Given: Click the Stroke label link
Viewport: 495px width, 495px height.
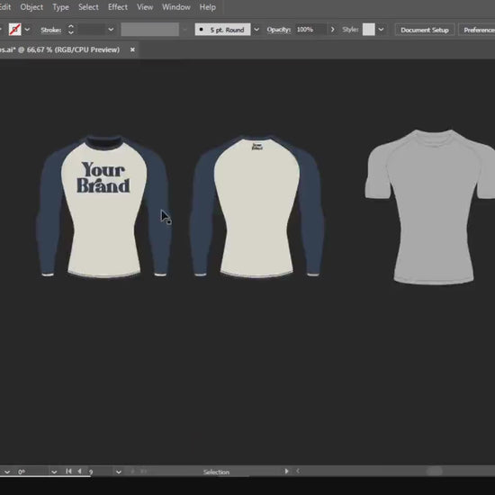Looking at the screenshot, I should [50, 30].
